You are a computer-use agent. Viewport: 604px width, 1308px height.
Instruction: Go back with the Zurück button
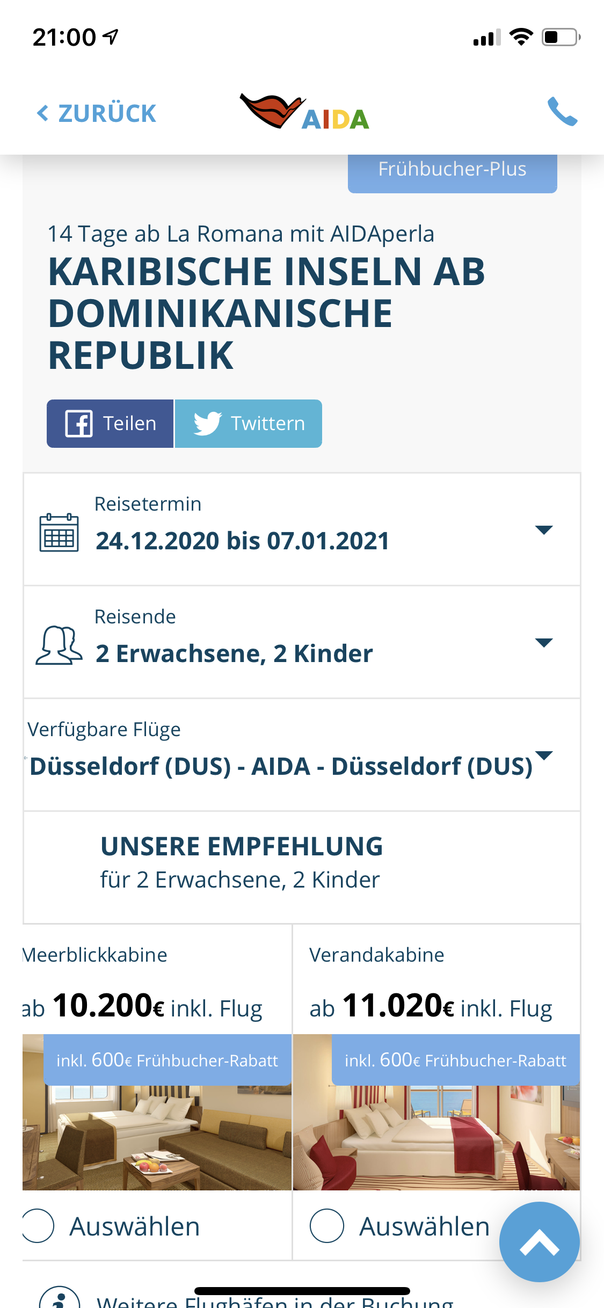click(97, 113)
